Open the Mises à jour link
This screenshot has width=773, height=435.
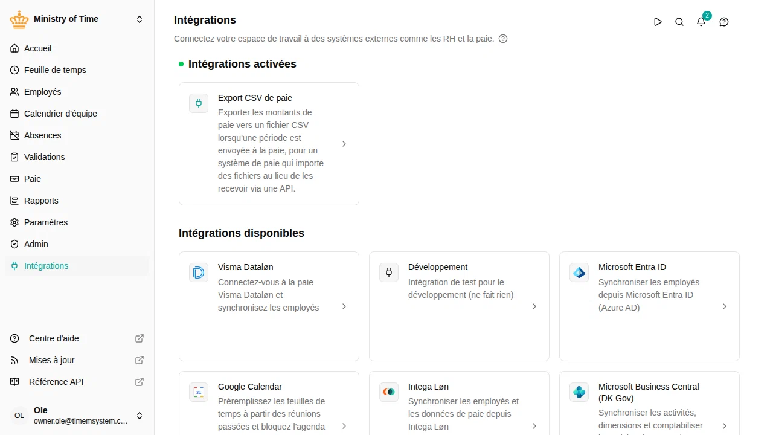77,360
